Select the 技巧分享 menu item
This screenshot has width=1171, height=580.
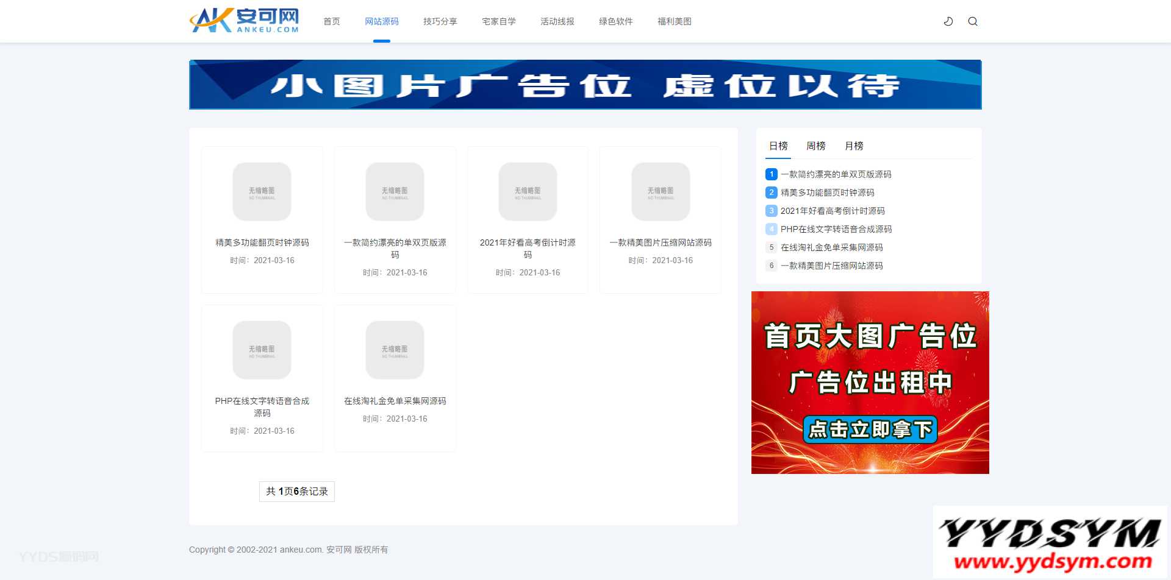pyautogui.click(x=440, y=21)
